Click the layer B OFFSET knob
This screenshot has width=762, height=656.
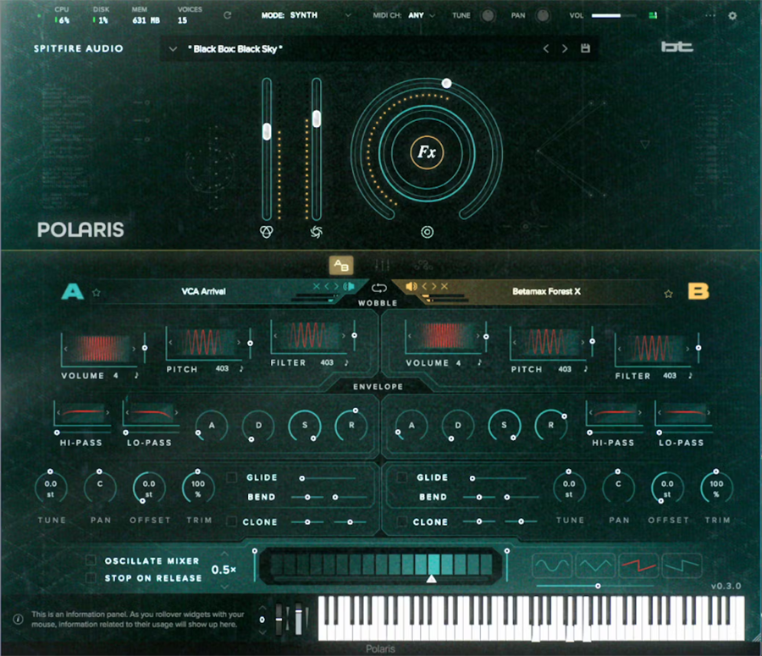click(x=667, y=488)
